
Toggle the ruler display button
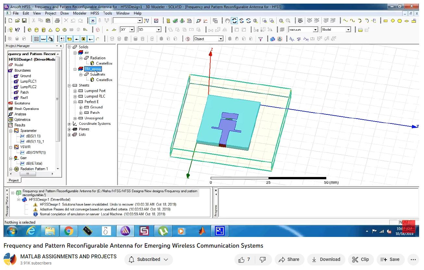point(44,39)
